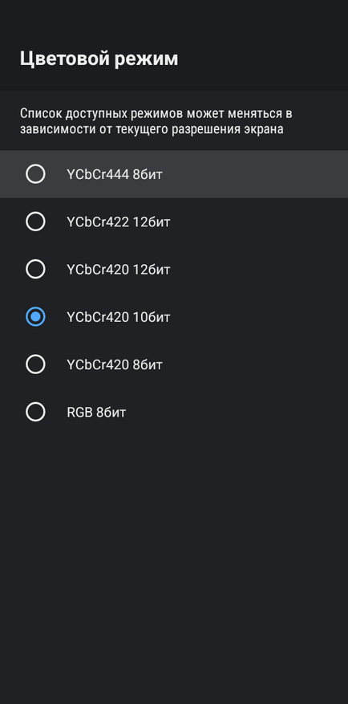Pick the YCbCr420 8бит radio circle

pyautogui.click(x=35, y=364)
